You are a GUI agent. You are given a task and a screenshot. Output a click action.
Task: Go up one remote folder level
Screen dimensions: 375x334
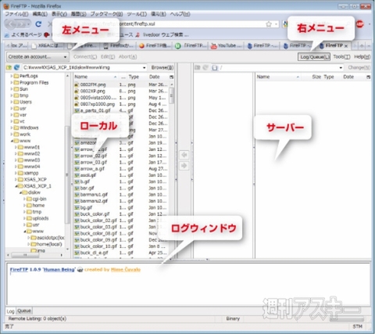[x=198, y=68]
